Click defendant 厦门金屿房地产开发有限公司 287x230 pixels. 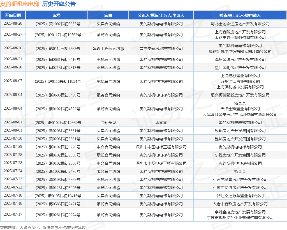[240, 68]
